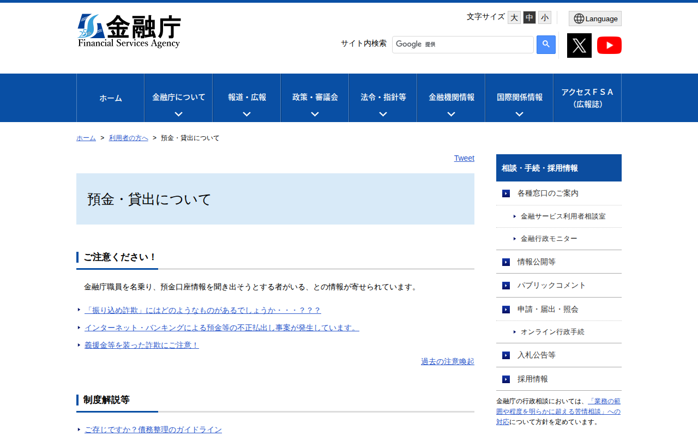698x436 pixels.
Task: Click the square bullet beside 申請・届出・照会
Action: [506, 310]
